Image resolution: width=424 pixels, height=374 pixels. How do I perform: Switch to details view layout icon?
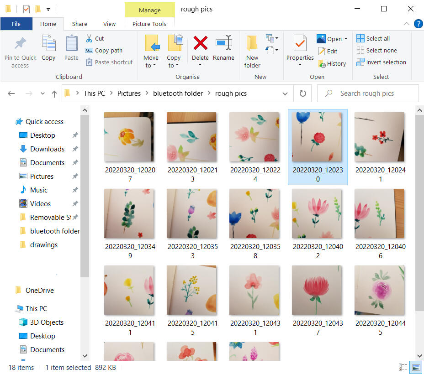point(403,367)
